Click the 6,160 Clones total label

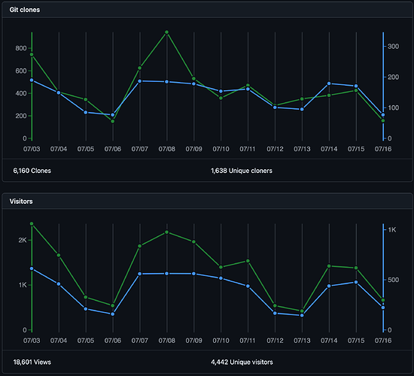pyautogui.click(x=32, y=171)
